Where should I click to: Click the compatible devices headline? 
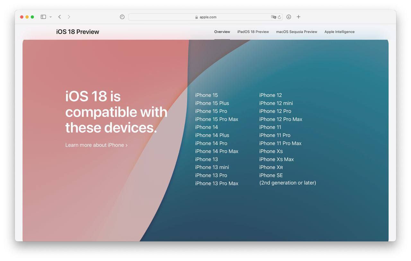[x=116, y=112]
